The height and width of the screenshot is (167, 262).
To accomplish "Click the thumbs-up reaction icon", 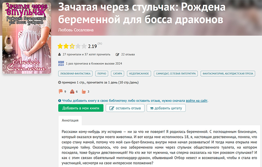I will pyautogui.click(x=83, y=92).
